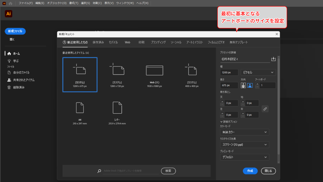Click the save preset icon beside document name
This screenshot has width=323, height=182.
(273, 59)
